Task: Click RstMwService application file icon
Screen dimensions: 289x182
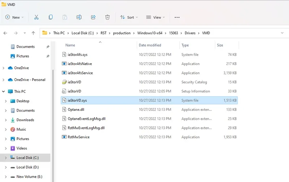Action: (64, 137)
